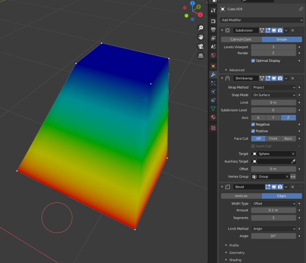The height and width of the screenshot is (263, 306).
Task: Open the Add Modifier dropdown
Action: click(x=261, y=20)
